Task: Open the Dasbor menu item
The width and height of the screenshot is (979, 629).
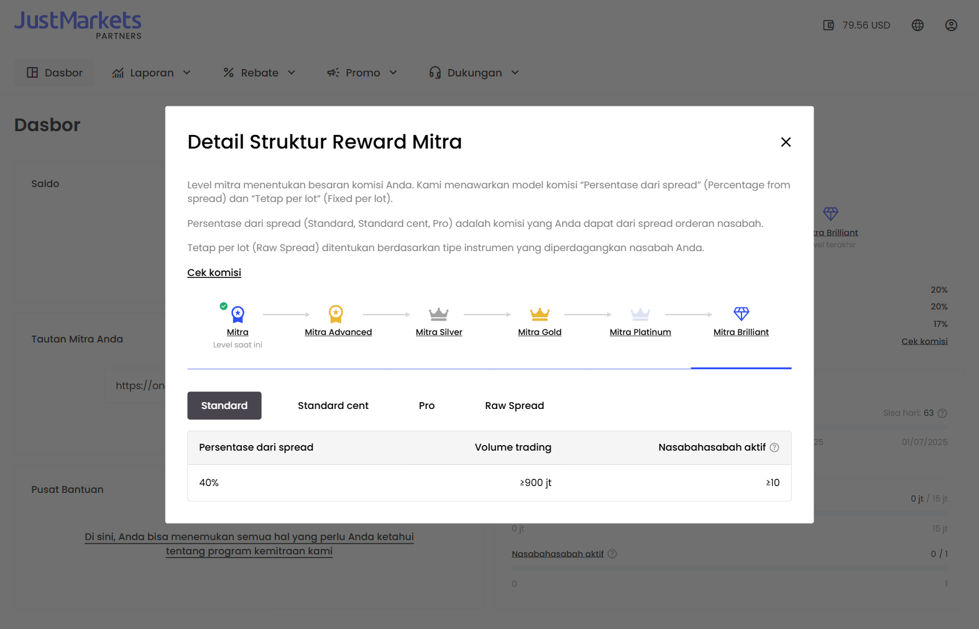Action: point(54,73)
